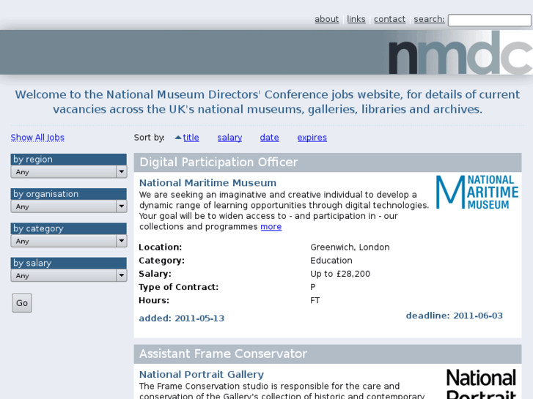Click the Type of Contract label

tap(178, 287)
